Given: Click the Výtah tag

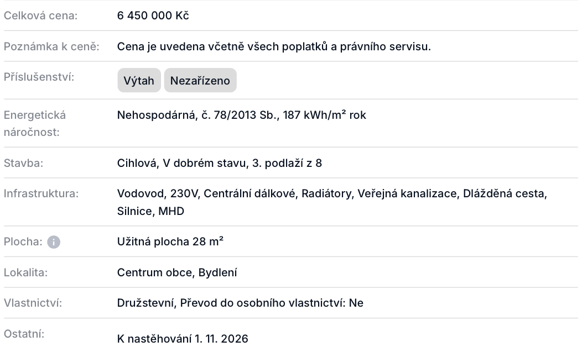Looking at the screenshot, I should click(x=139, y=81).
